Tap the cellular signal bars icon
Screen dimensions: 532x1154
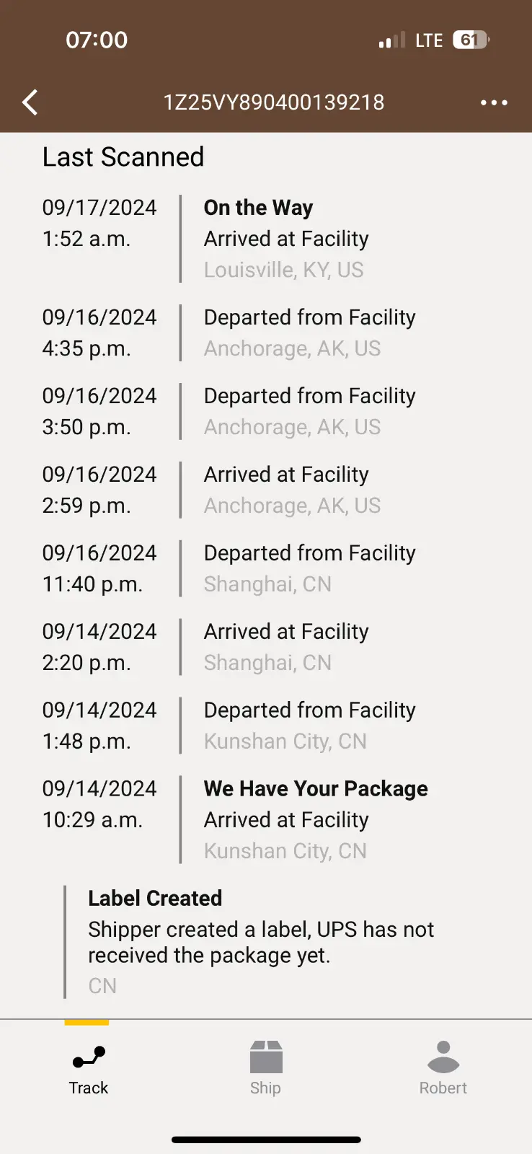point(391,40)
